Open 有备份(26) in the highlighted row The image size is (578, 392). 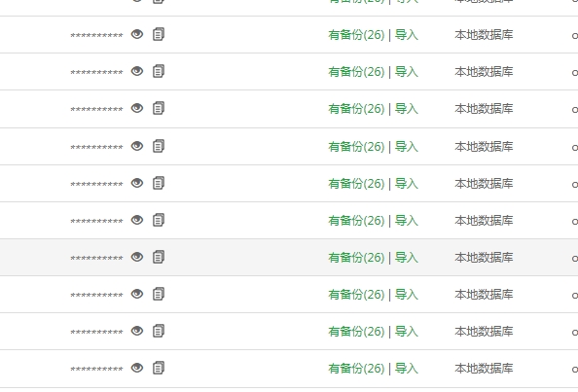tap(356, 257)
